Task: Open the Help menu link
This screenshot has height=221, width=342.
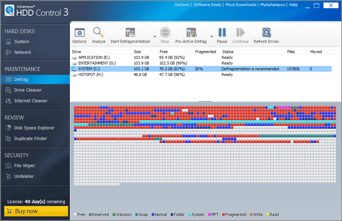Action: (x=294, y=5)
